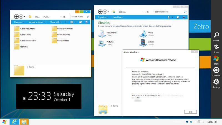222x125 pixels.
Task: Click the Start button on taskbar
Action: pyautogui.click(x=4, y=122)
